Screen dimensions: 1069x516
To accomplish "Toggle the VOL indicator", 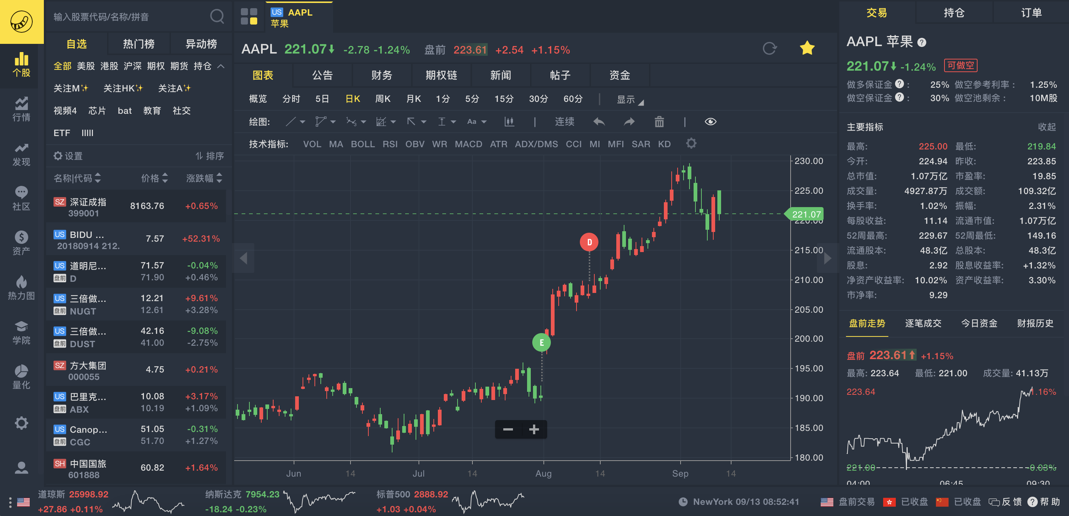I will (312, 144).
